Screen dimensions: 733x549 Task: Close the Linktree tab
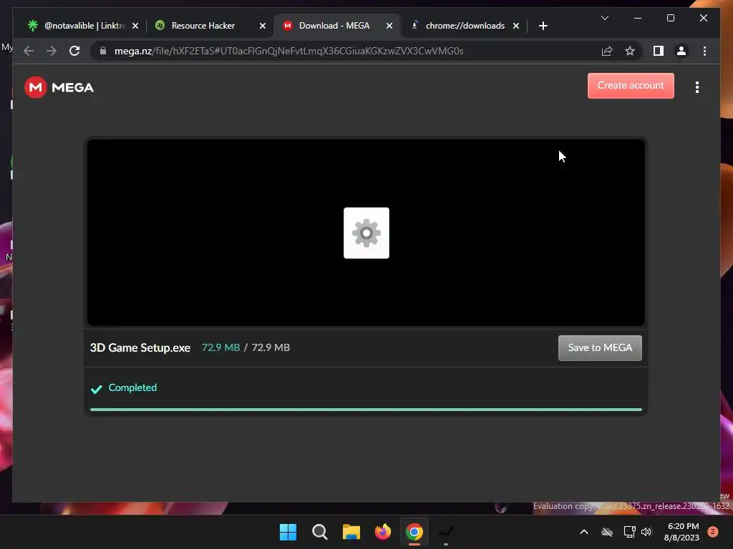(135, 26)
